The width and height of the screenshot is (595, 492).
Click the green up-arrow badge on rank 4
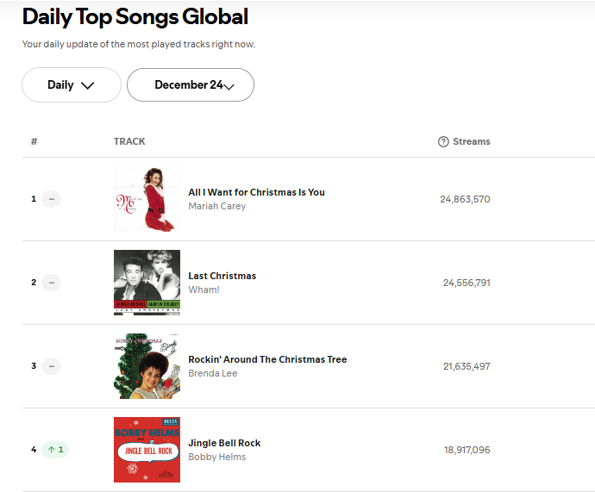coord(55,450)
